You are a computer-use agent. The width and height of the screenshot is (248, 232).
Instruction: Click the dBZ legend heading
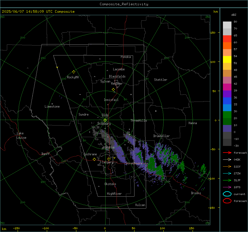click(234, 15)
